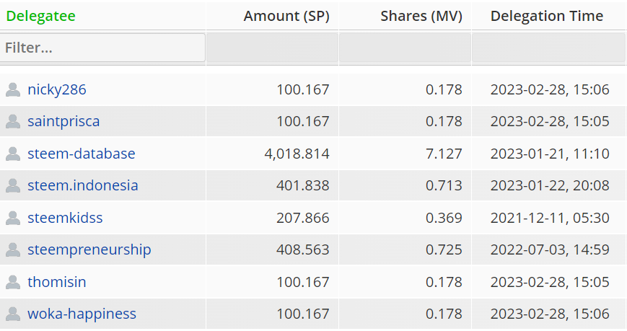Click the avatar icon beside steem-database

[x=13, y=154]
